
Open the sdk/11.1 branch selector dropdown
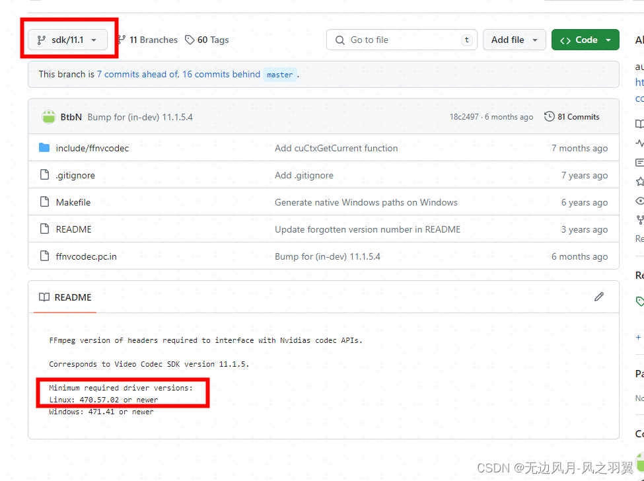(68, 40)
